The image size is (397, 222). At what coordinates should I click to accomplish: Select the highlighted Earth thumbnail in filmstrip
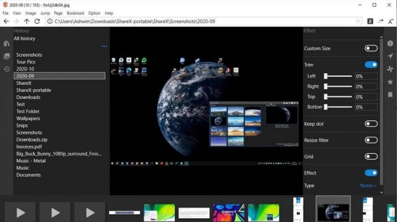tap(333, 209)
